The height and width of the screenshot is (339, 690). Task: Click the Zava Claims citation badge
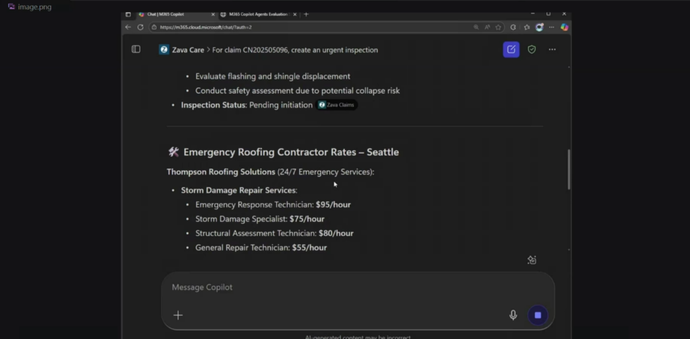(x=337, y=105)
